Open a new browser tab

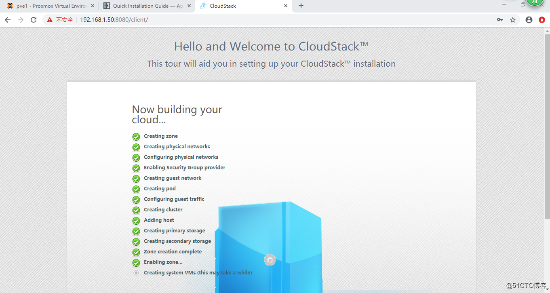[x=301, y=6]
